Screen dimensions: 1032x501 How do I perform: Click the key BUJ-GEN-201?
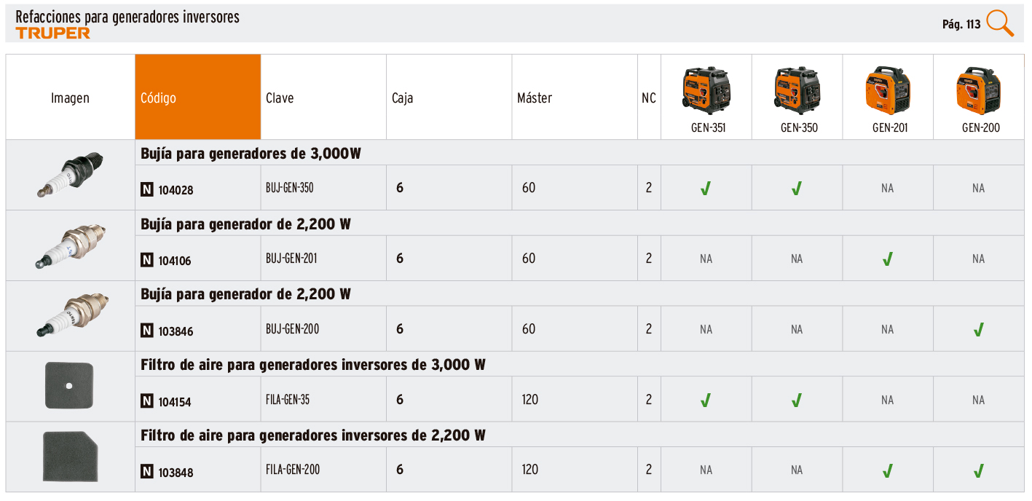(x=291, y=258)
